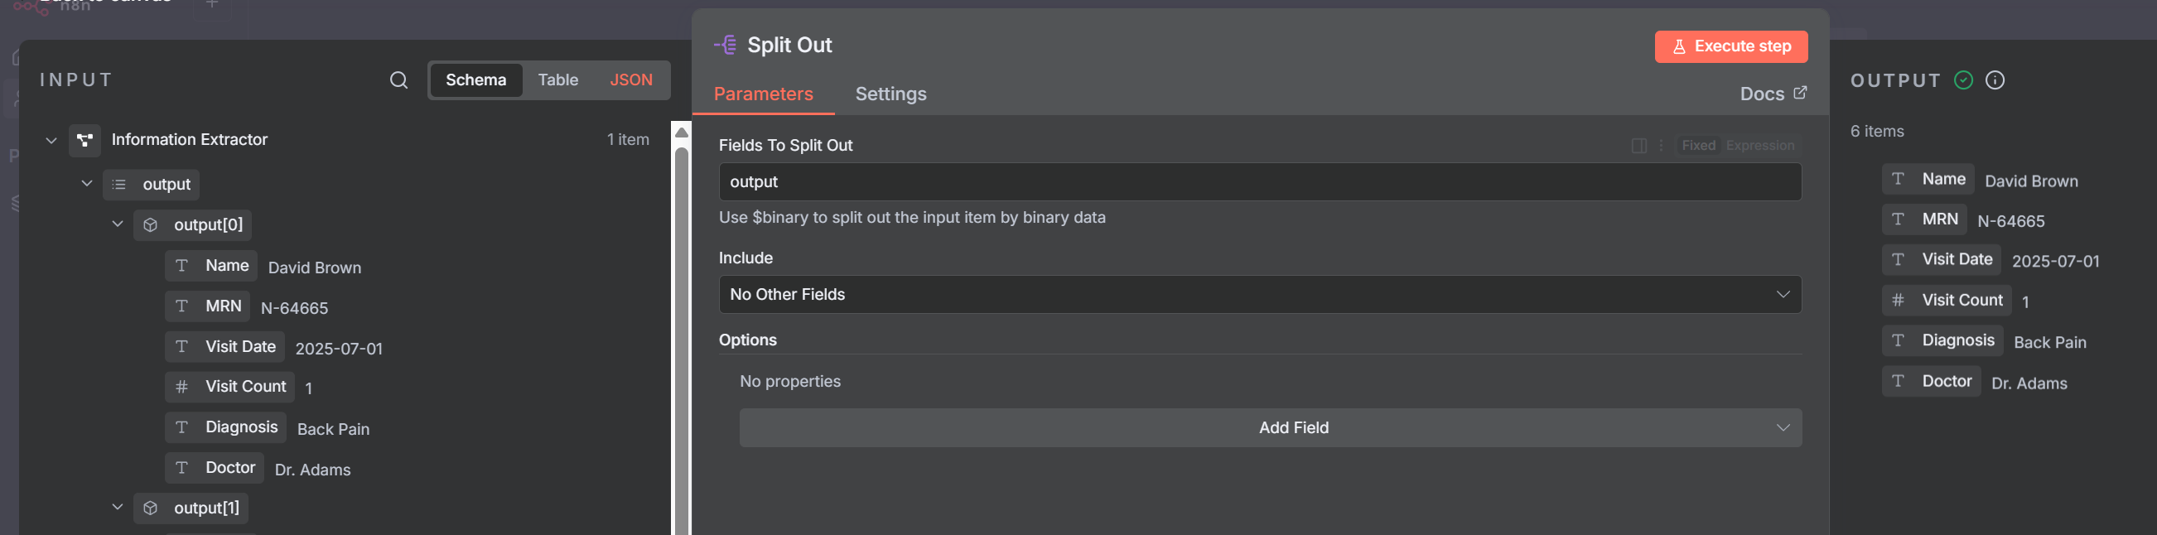Switch input view to Table
This screenshot has width=2157, height=535.
click(x=557, y=80)
